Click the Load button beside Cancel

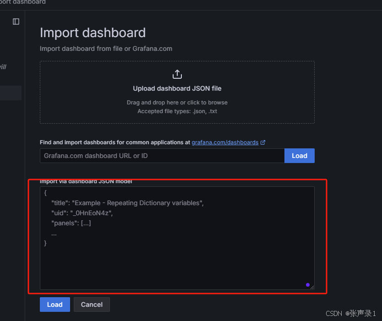point(55,305)
